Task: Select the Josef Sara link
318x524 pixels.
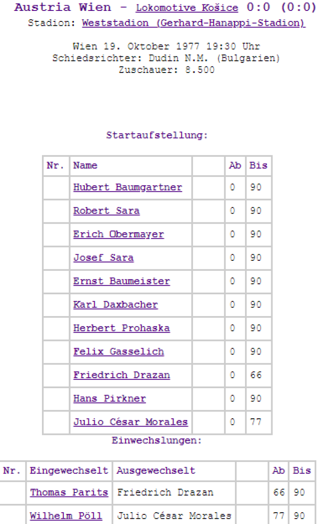Action: coord(103,258)
